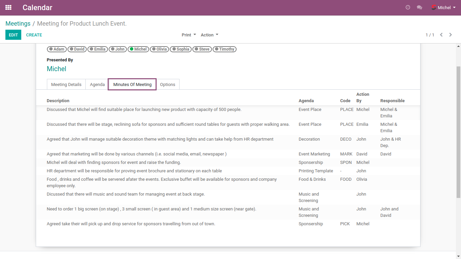Switch to the Meeting Details tab
The width and height of the screenshot is (461, 259).
[66, 84]
